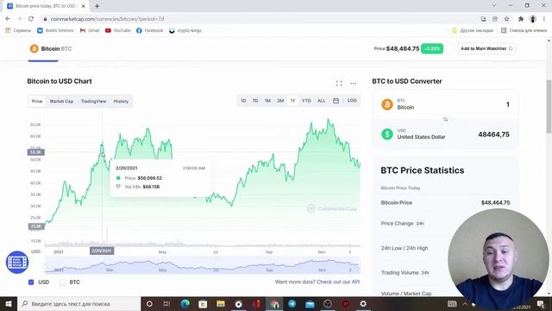The image size is (552, 311).
Task: Click the Check out our API link
Action: (338, 282)
